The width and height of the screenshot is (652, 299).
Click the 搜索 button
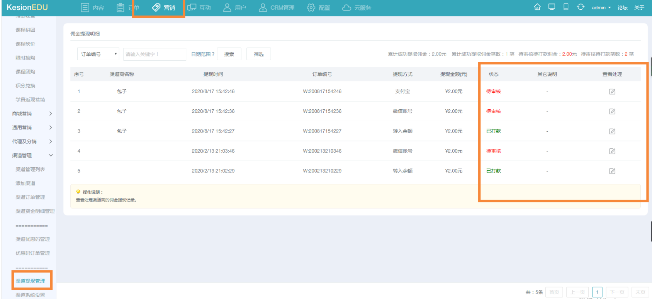point(229,54)
